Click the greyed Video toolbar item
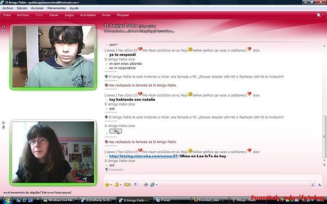Screen dimensions: 327x204 point(39,15)
